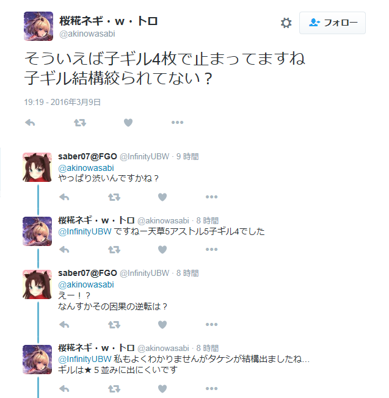Open the main tweet author's profile picture
The height and width of the screenshot is (398, 389).
click(x=38, y=26)
